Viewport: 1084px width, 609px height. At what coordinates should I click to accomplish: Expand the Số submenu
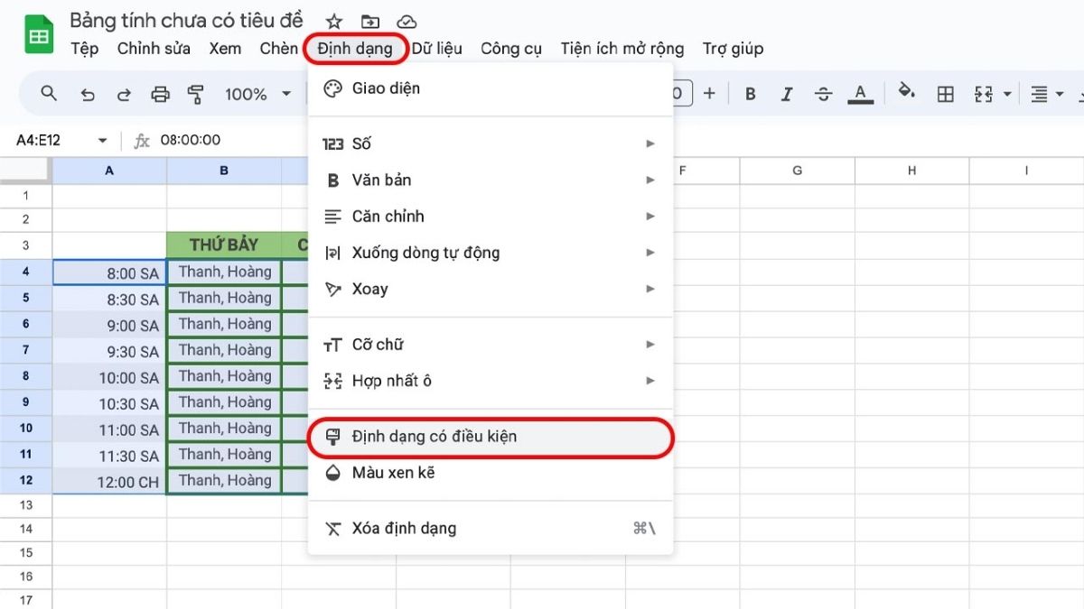click(x=490, y=143)
